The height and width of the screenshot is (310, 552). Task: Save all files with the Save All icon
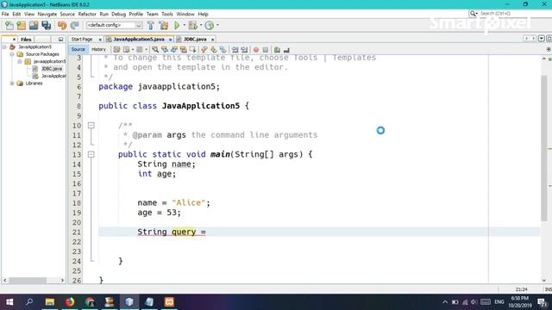(x=46, y=25)
